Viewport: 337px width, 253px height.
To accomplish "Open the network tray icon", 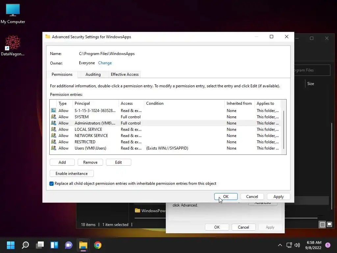I will point(289,245).
